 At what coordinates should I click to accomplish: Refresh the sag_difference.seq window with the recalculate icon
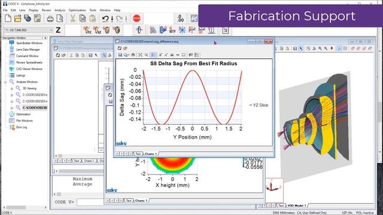120,48
